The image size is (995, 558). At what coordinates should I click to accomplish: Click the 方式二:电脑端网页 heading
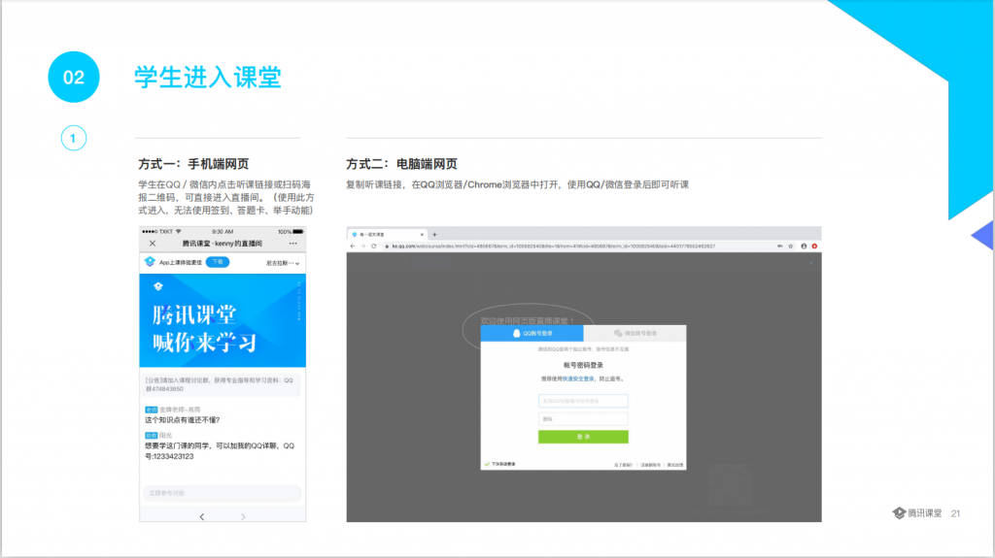tap(401, 164)
